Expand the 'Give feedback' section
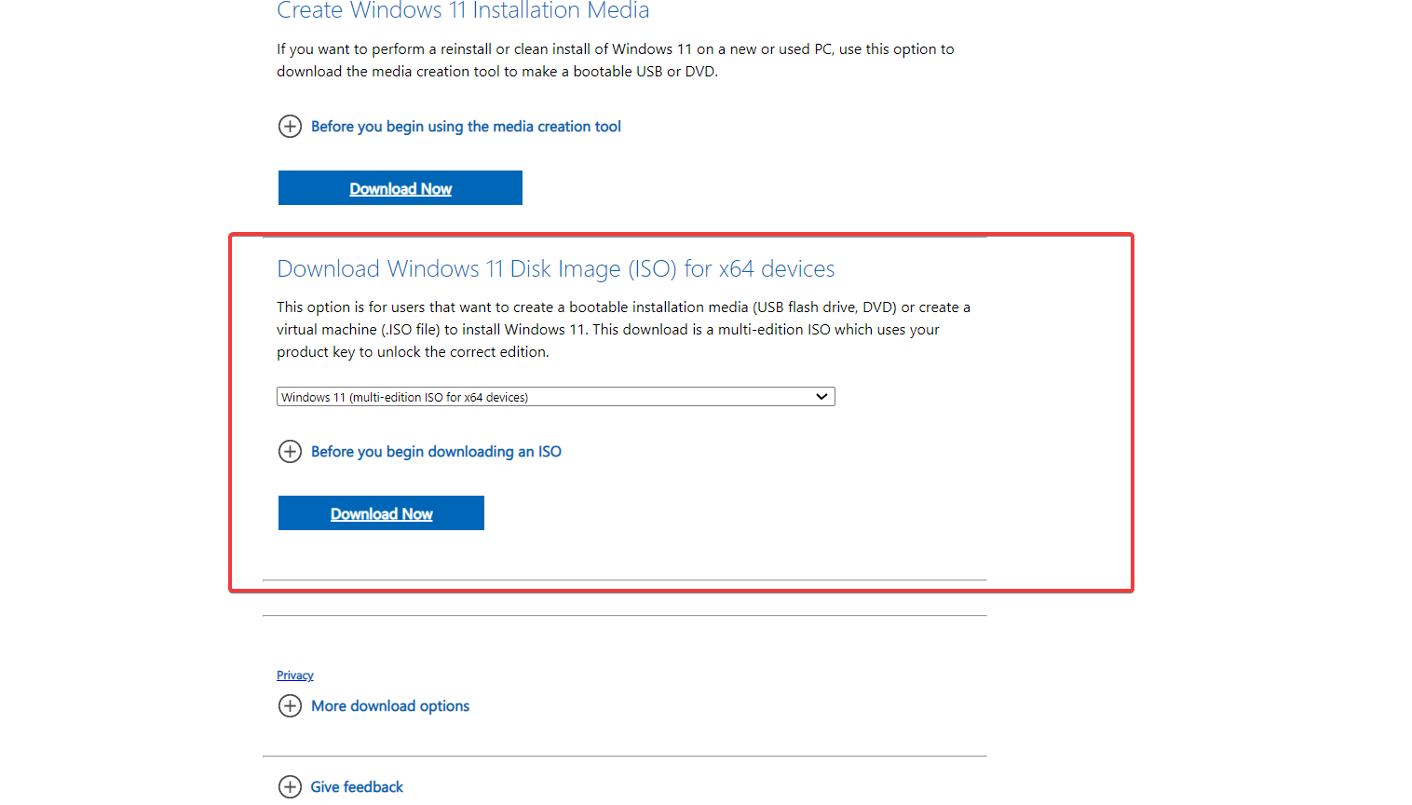Viewport: 1412px width, 805px height. click(x=357, y=787)
